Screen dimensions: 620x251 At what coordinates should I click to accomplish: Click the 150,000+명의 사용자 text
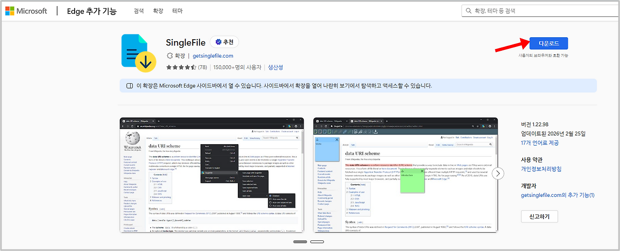[237, 67]
